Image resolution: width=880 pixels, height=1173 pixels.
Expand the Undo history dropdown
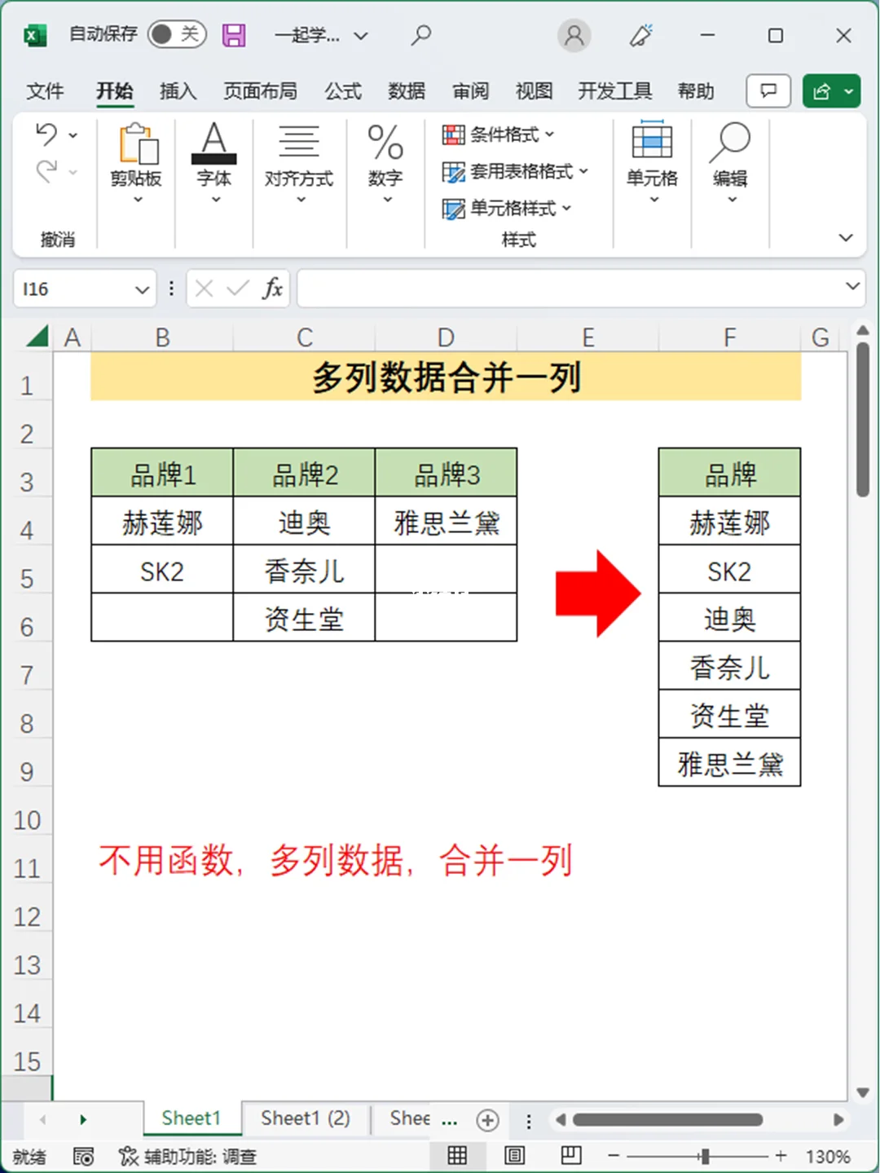(73, 135)
